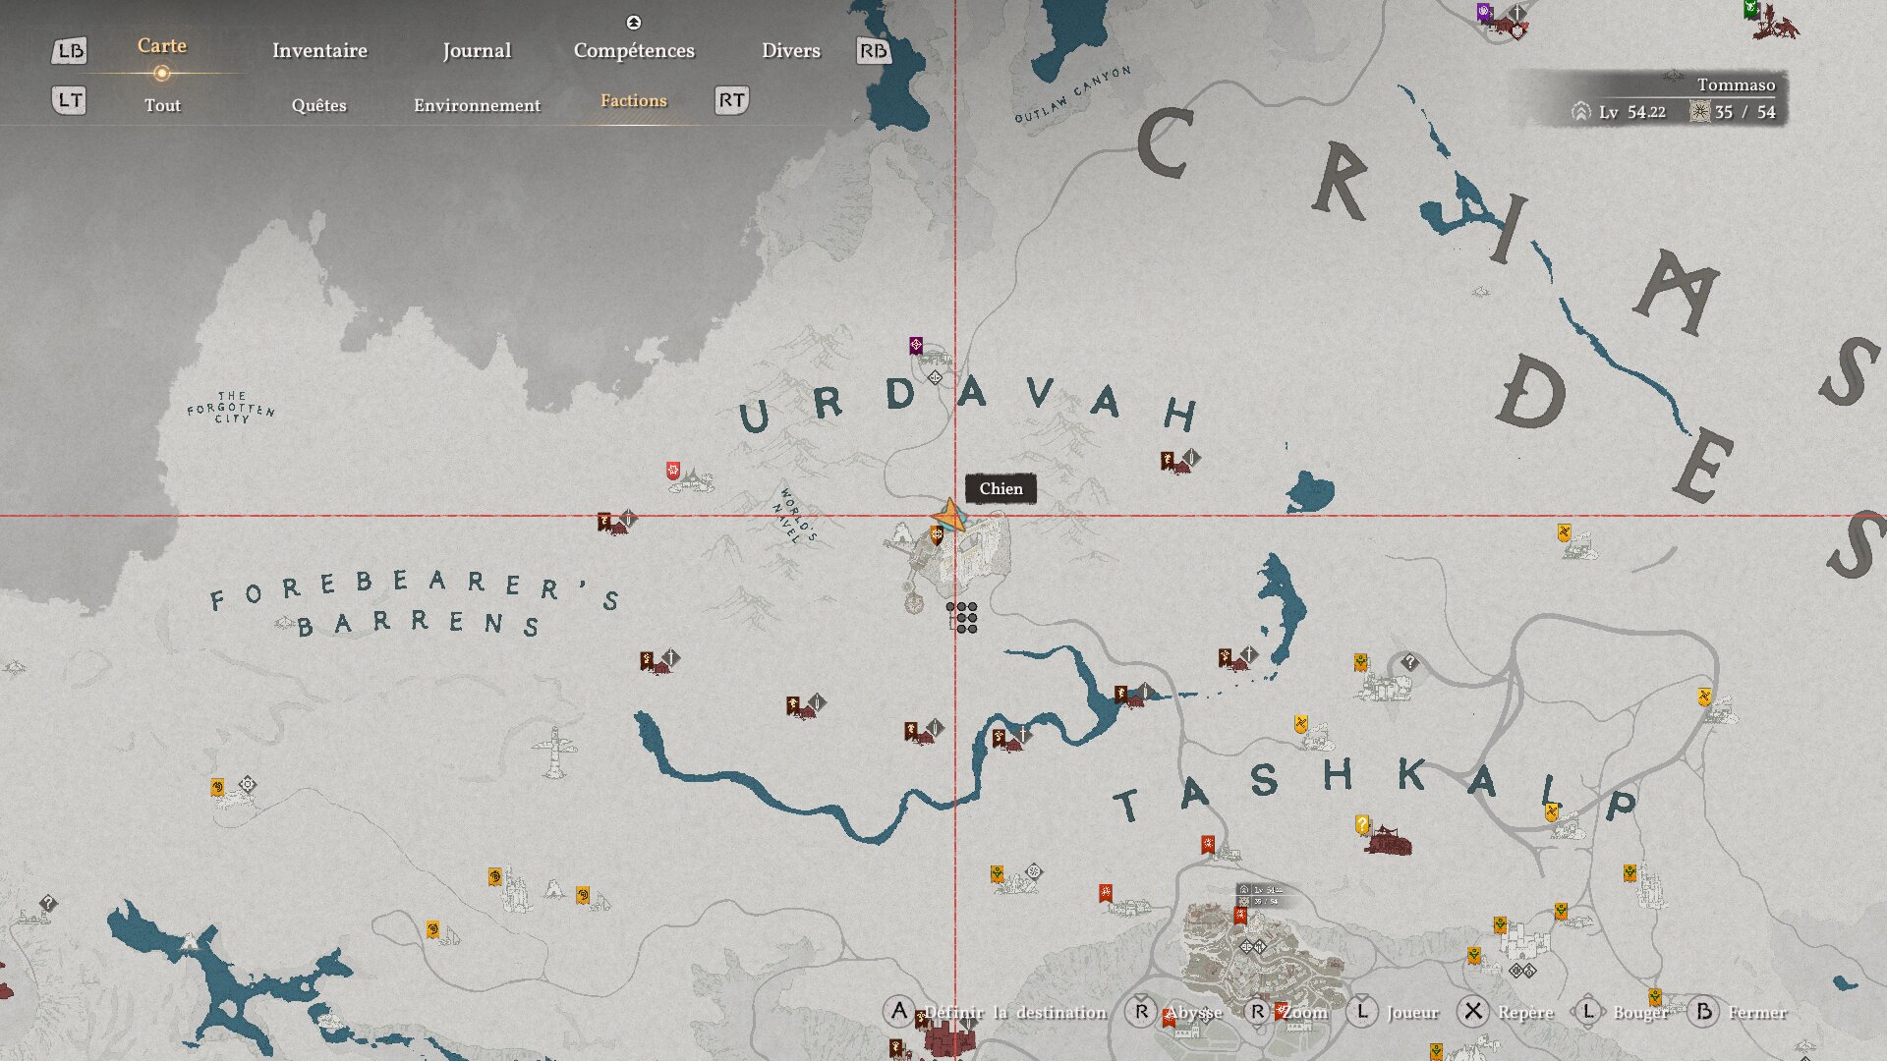Filter the map by Quêtes

pos(318,105)
